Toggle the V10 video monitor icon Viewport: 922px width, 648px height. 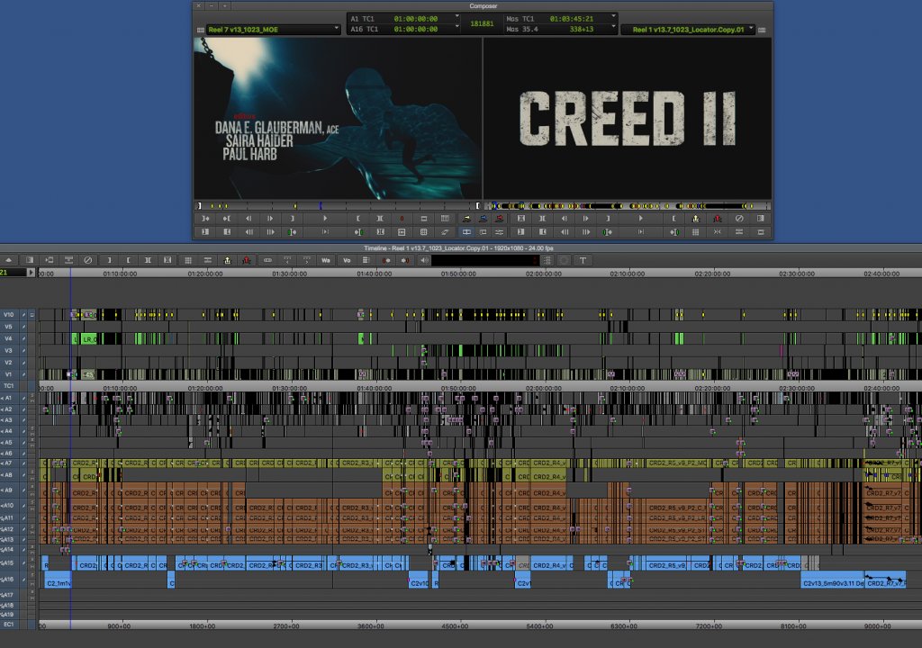point(32,315)
